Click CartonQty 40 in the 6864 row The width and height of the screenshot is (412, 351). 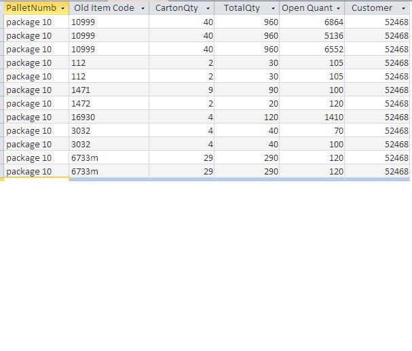click(x=181, y=22)
